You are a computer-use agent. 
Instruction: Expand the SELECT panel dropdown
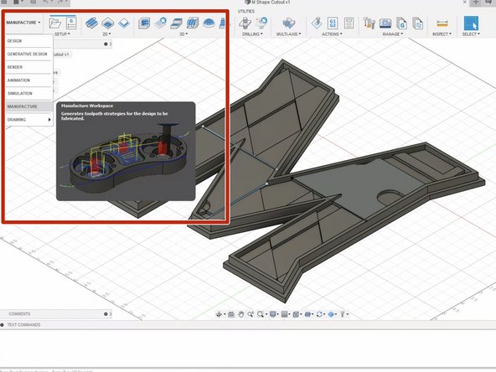pos(471,34)
